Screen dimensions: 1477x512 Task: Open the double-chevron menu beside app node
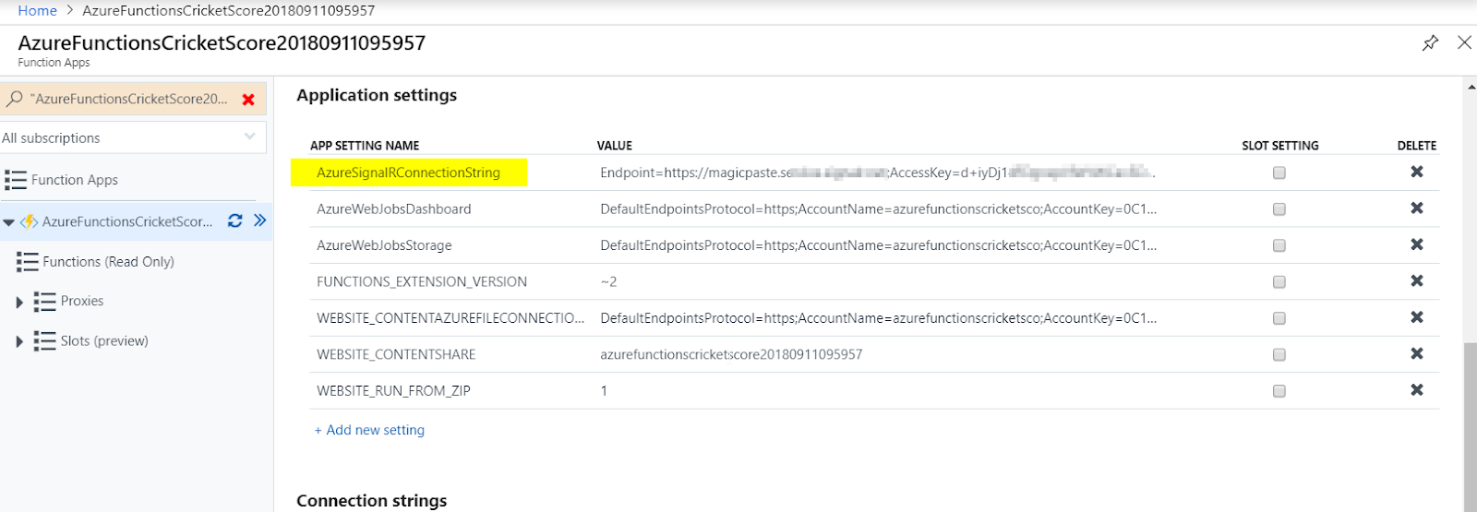pyautogui.click(x=260, y=220)
